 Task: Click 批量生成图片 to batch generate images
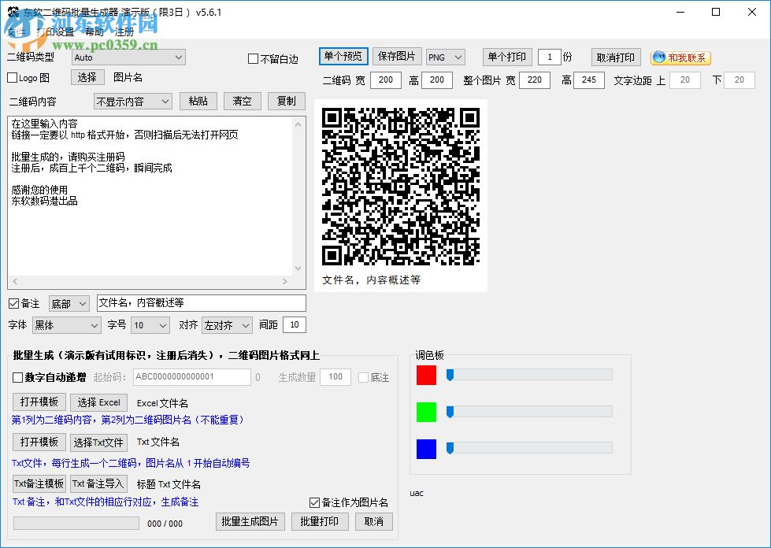(250, 522)
